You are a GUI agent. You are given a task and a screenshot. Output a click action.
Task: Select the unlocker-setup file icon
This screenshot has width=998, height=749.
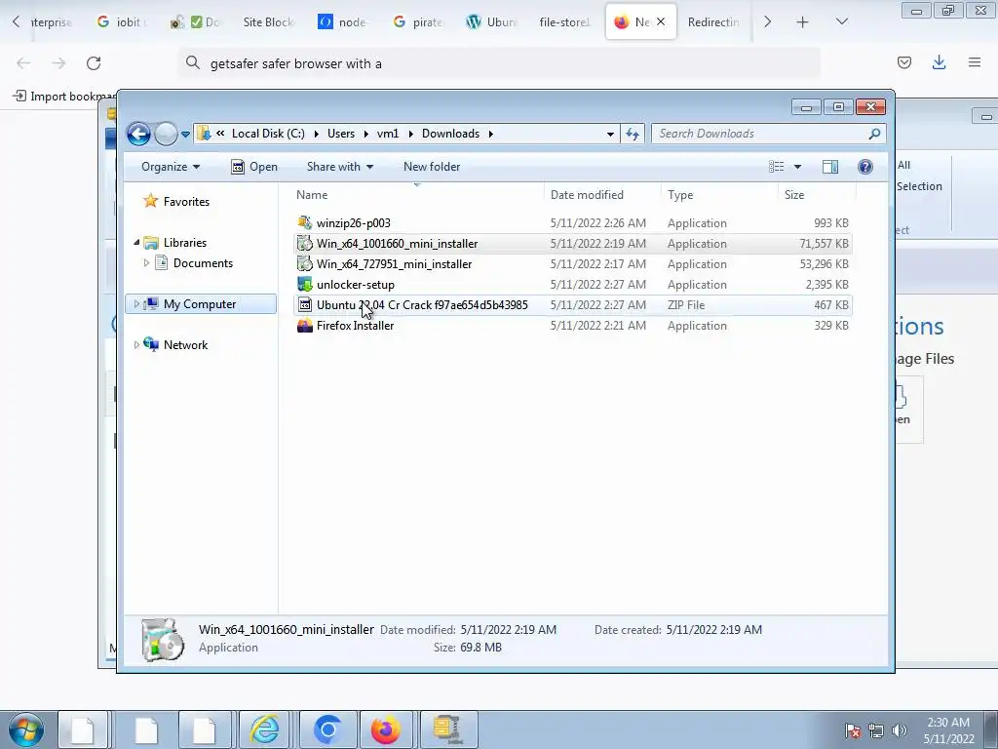coord(305,284)
